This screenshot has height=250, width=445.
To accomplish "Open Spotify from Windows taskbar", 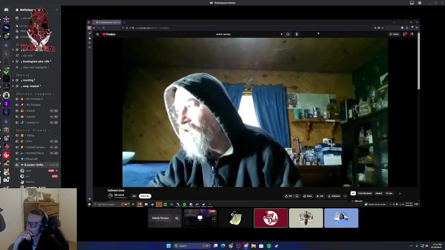I will [x=269, y=246].
